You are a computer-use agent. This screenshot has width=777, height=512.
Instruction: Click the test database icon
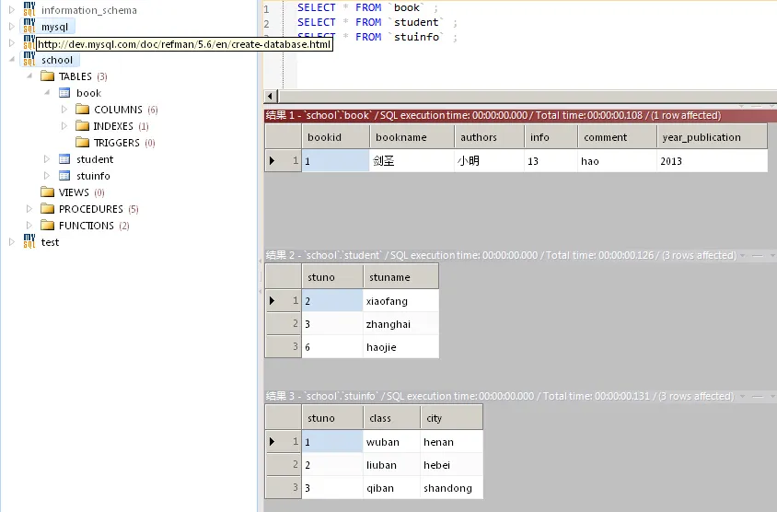[x=29, y=242]
